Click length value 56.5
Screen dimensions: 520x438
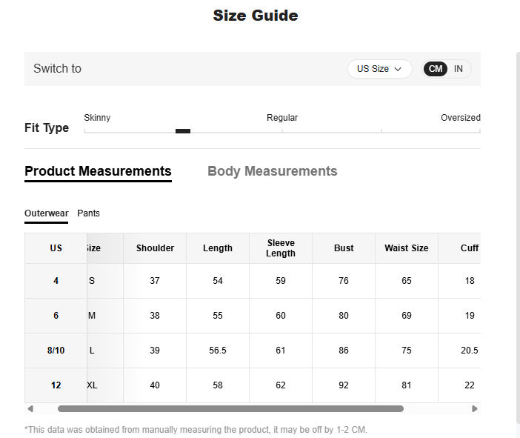pyautogui.click(x=218, y=351)
